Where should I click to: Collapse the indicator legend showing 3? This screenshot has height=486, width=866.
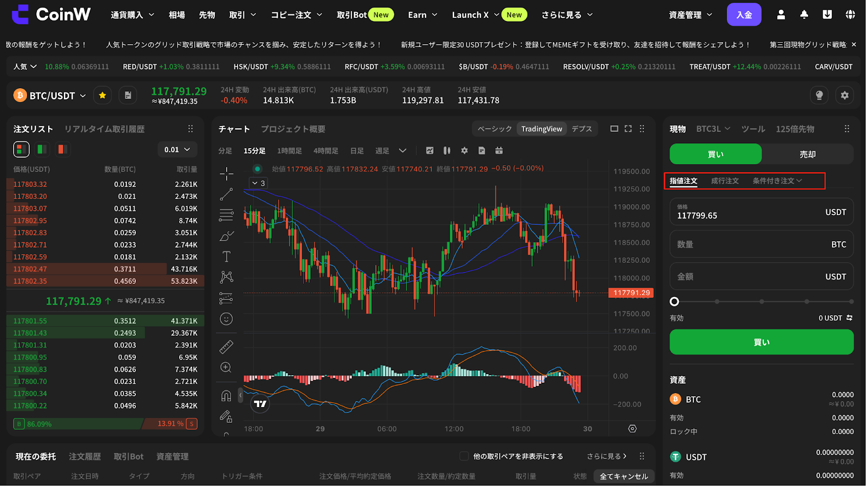pyautogui.click(x=258, y=183)
